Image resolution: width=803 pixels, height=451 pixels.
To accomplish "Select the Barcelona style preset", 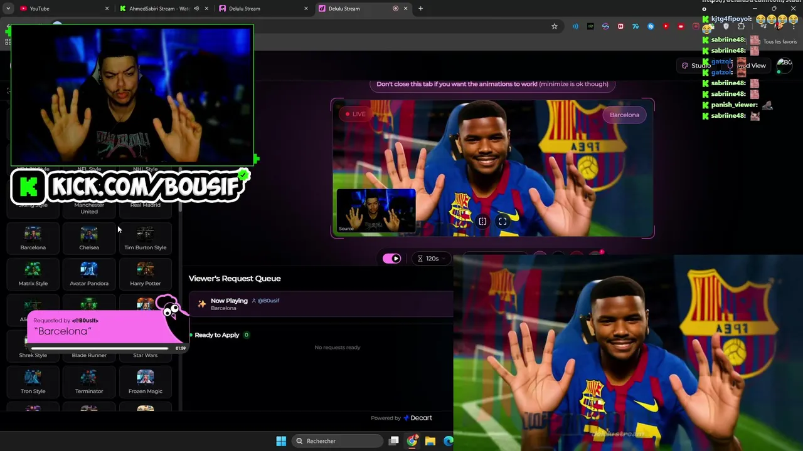I will (33, 239).
